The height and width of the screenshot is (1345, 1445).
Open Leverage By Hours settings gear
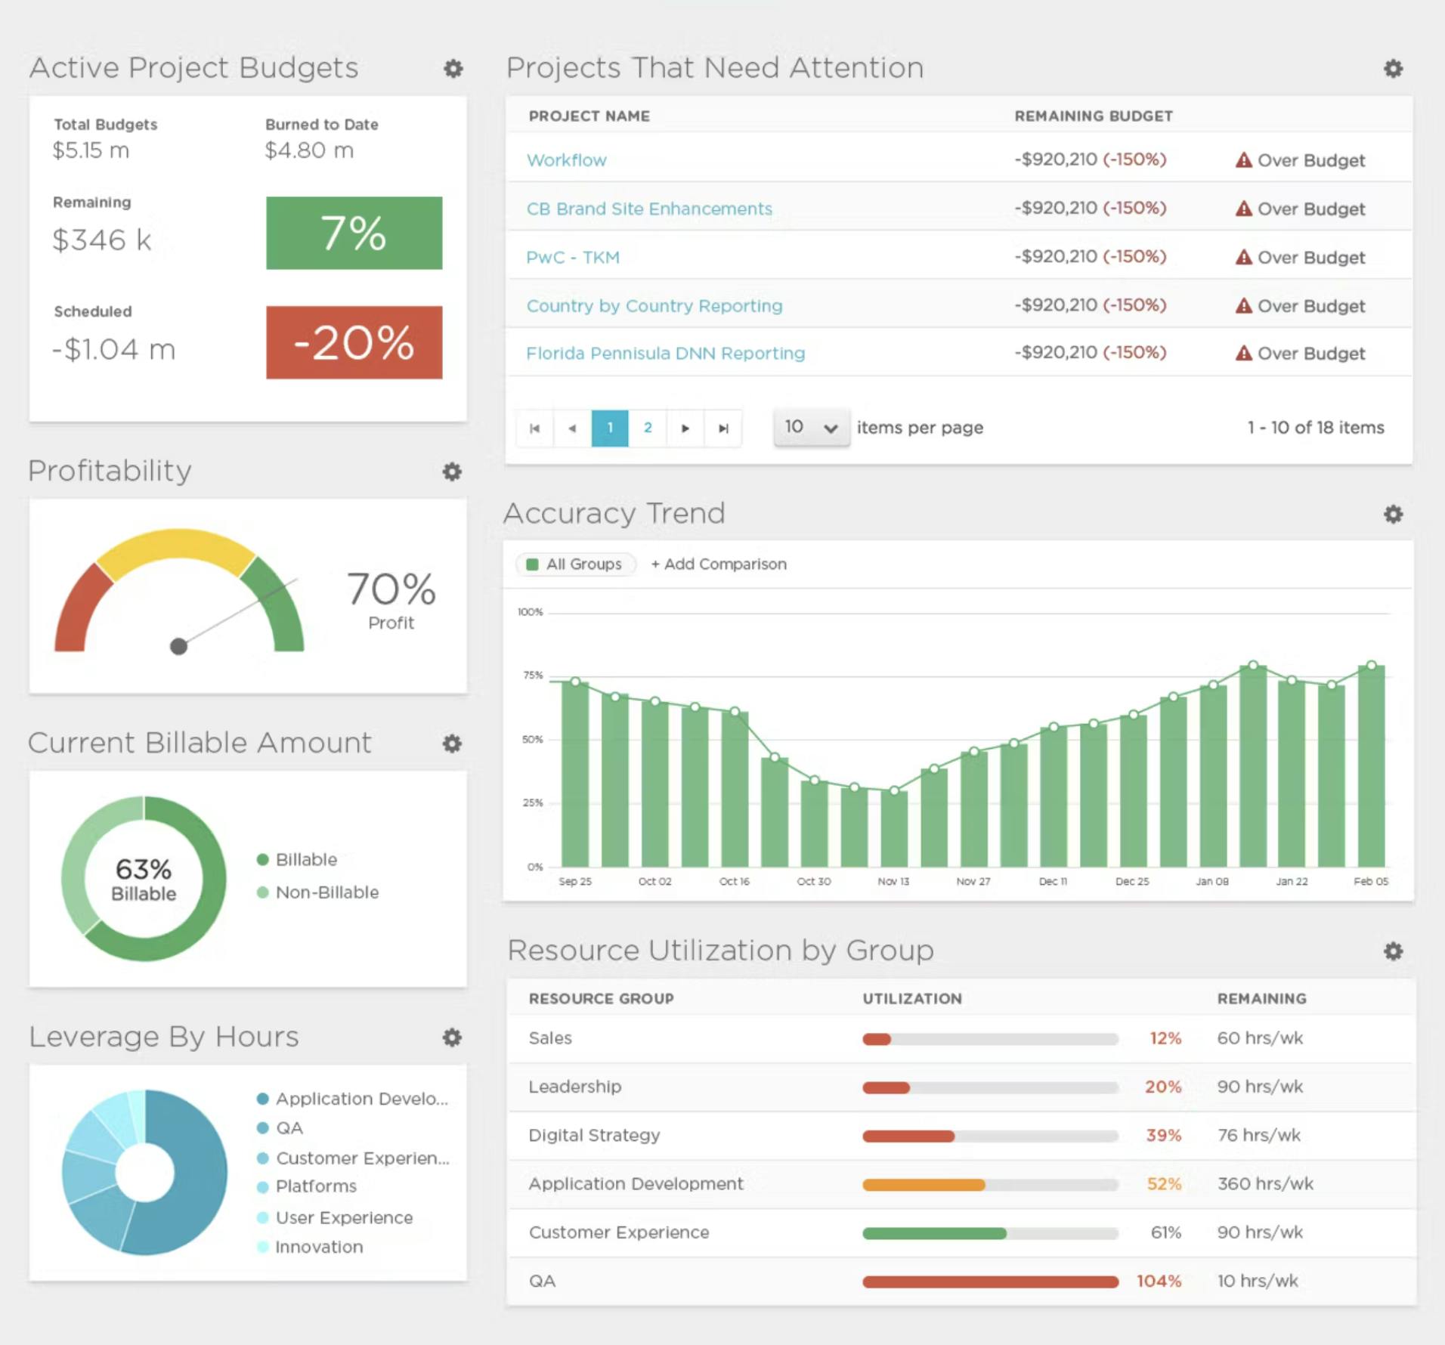452,1037
